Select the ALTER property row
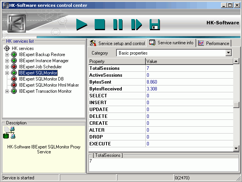242x182 pixels. coord(161,130)
